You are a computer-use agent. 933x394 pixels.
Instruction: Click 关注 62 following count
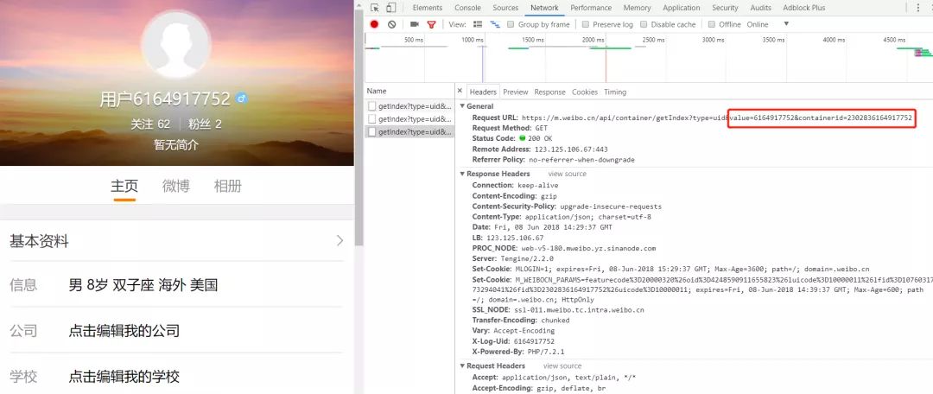150,124
